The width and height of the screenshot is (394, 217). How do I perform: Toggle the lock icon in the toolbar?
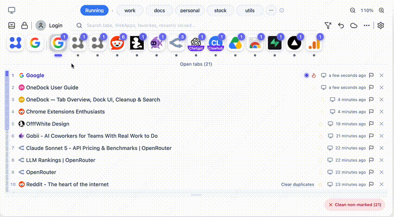pos(24,25)
